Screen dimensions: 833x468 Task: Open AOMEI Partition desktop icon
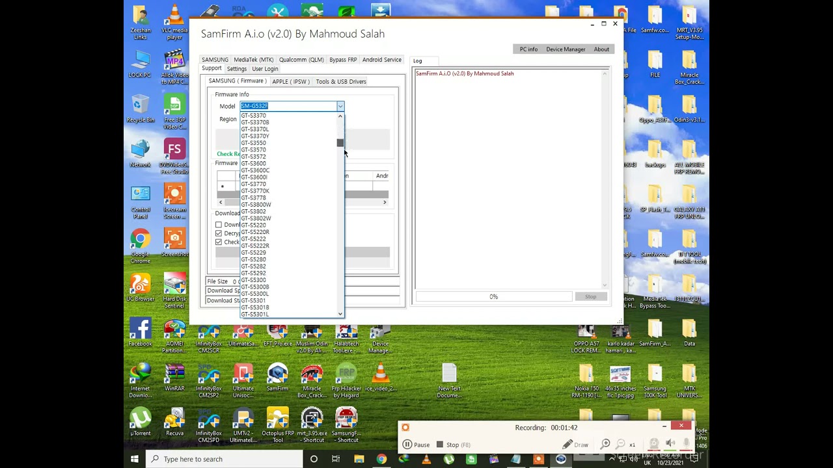[174, 336]
